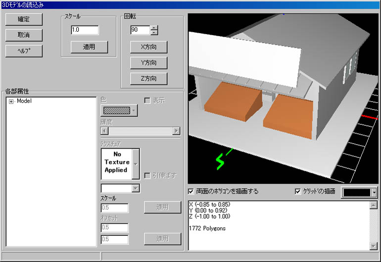
Task: Click the brightness slider left arrow
Action: (104, 131)
